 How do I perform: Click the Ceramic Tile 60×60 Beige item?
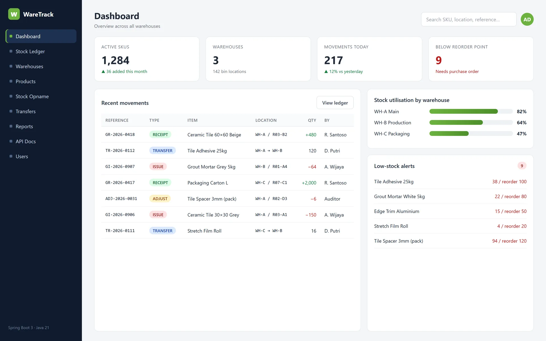[x=214, y=135]
